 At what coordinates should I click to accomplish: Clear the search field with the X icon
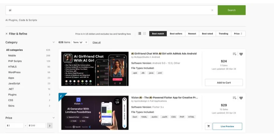212,10
